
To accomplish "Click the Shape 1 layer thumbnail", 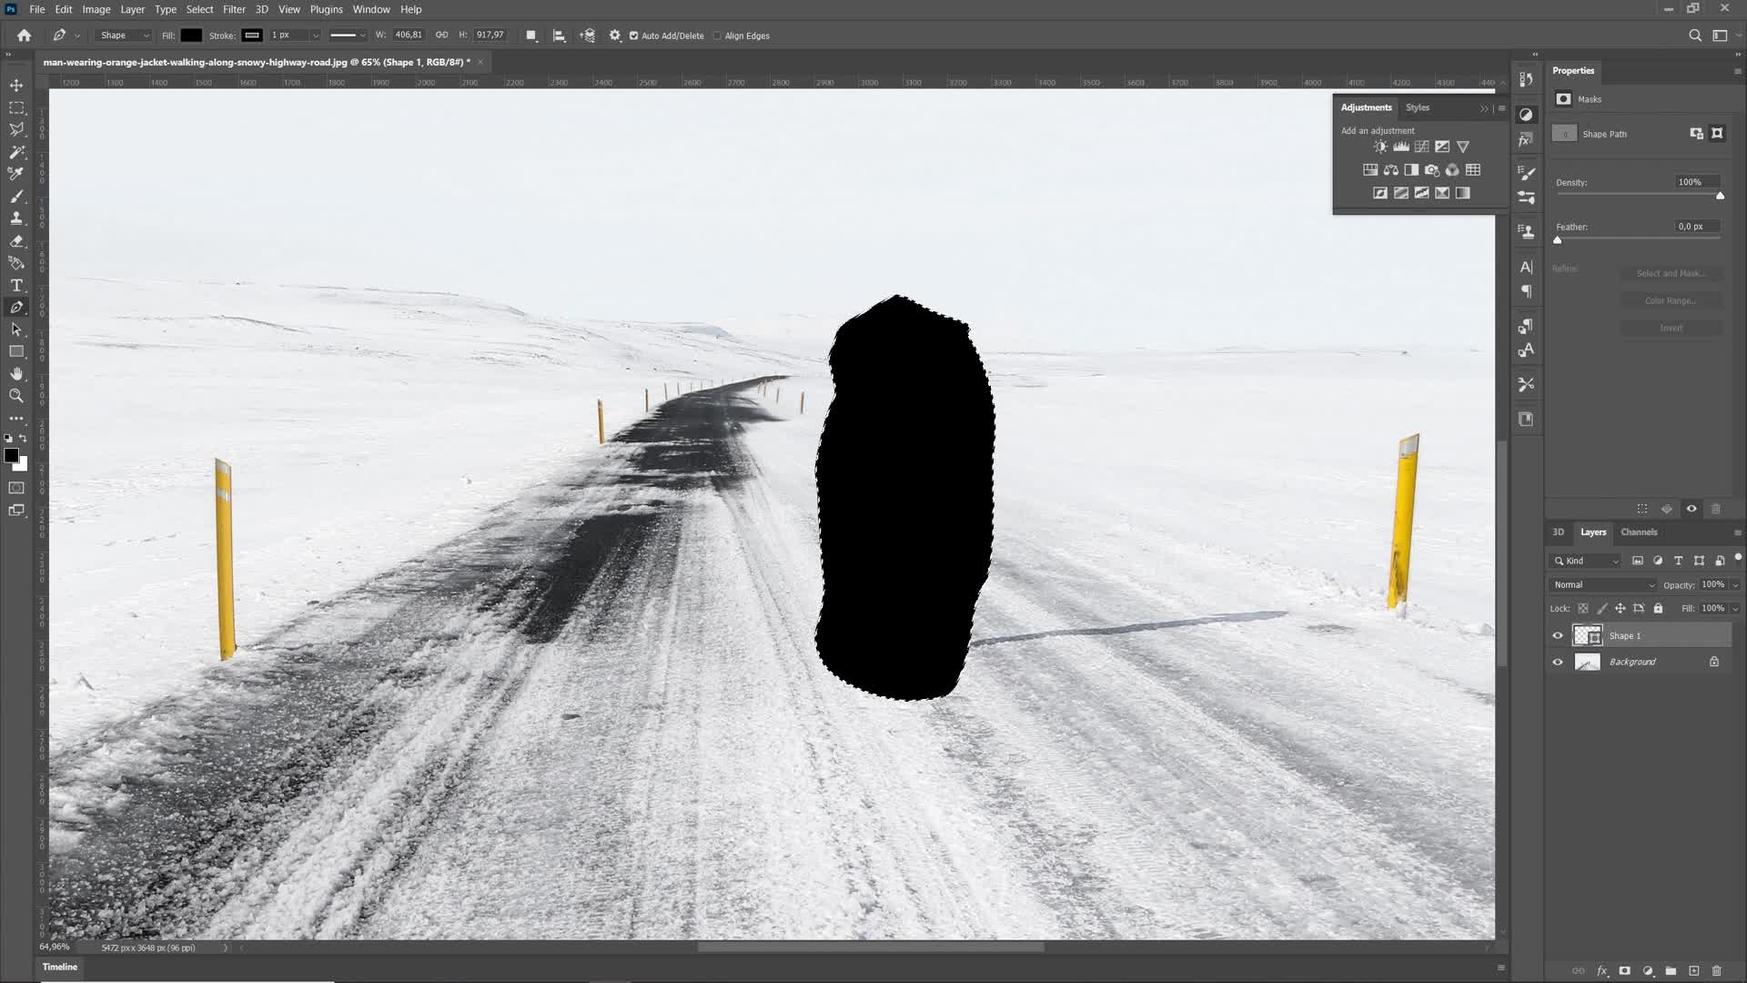I will click(x=1586, y=635).
